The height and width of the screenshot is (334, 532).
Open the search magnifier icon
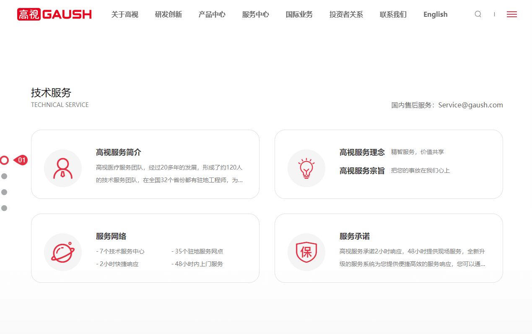[x=478, y=14]
